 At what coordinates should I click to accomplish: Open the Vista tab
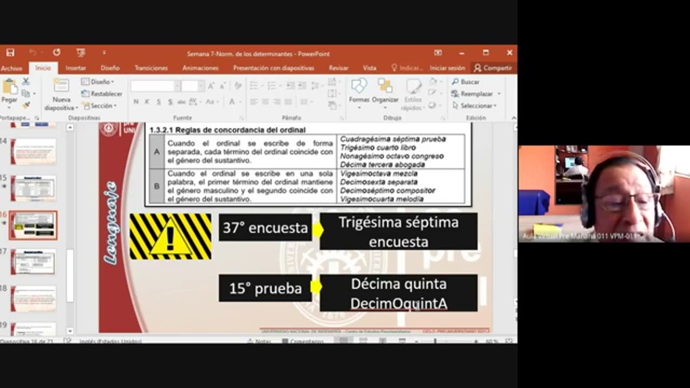[370, 68]
